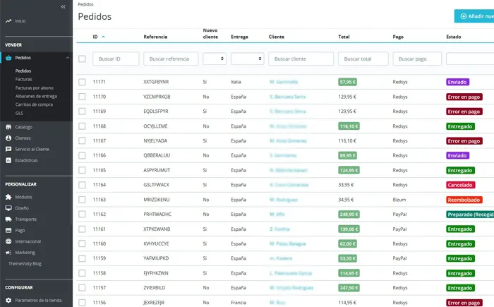
Task: Open Carritos de compra submenu item
Action: 34,104
